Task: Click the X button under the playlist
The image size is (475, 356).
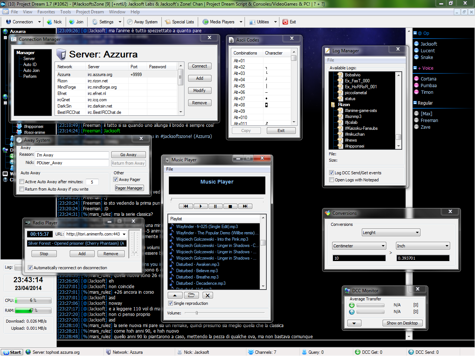Action: [x=207, y=295]
